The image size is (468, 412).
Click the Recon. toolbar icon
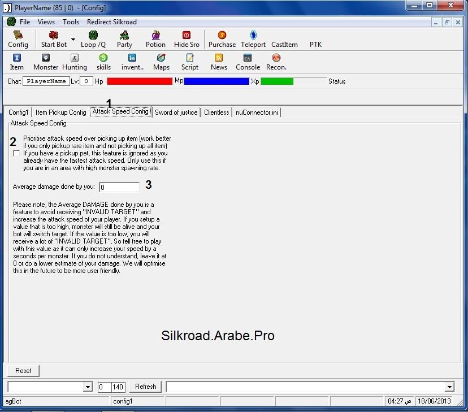coord(276,62)
